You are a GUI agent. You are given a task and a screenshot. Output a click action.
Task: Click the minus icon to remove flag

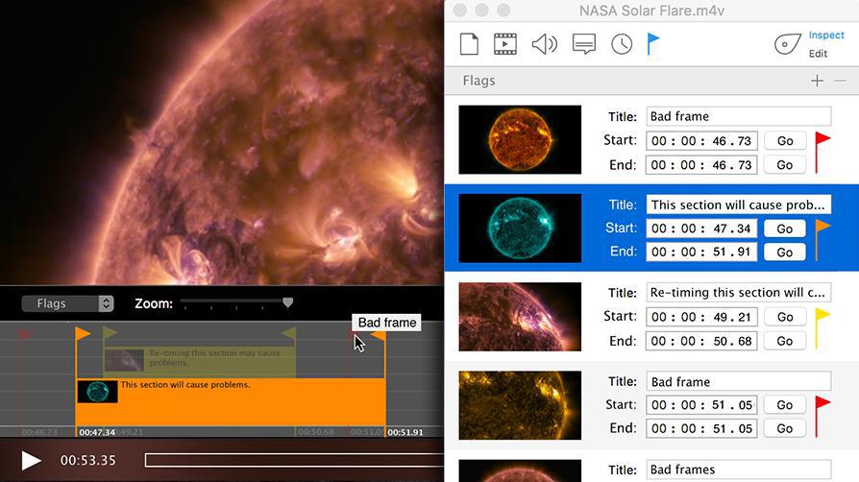(x=840, y=81)
